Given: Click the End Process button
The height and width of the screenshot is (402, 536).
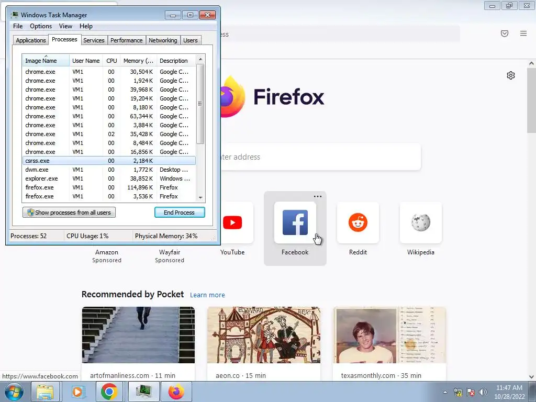Looking at the screenshot, I should [180, 213].
